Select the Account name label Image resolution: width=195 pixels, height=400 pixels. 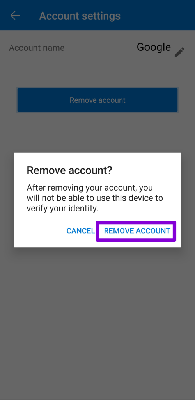[37, 48]
